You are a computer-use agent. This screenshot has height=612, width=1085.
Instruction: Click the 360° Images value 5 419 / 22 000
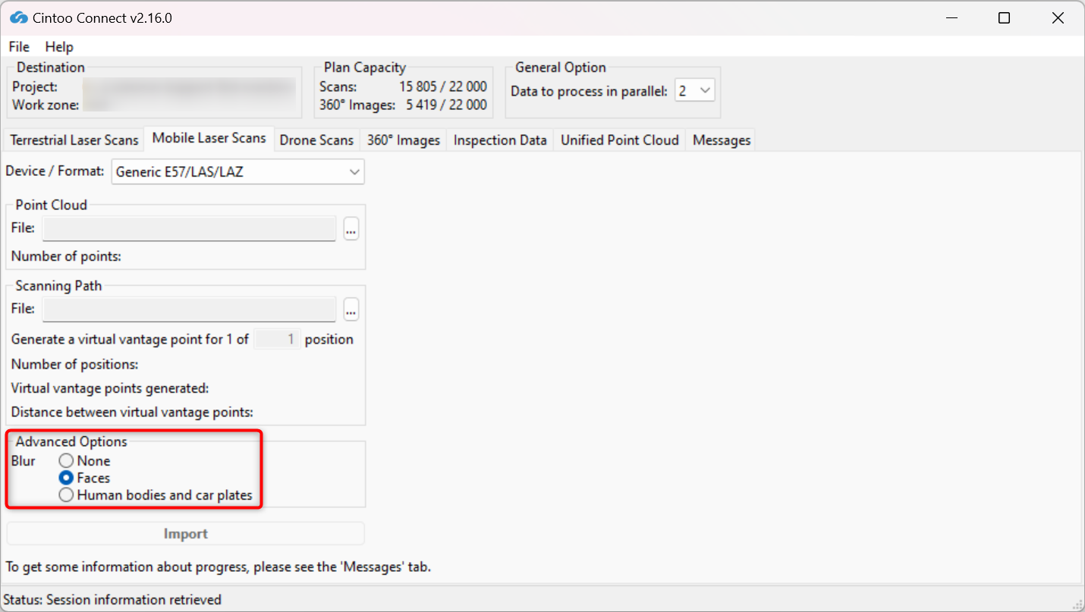pos(446,105)
